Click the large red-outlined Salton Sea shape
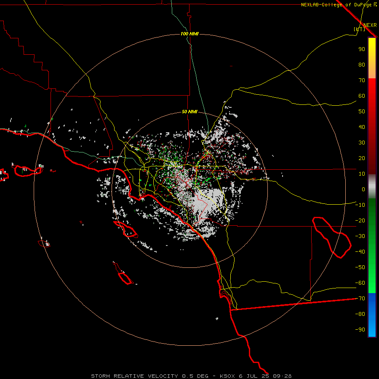Image resolution: width=379 pixels, height=379 pixels. pos(331,237)
